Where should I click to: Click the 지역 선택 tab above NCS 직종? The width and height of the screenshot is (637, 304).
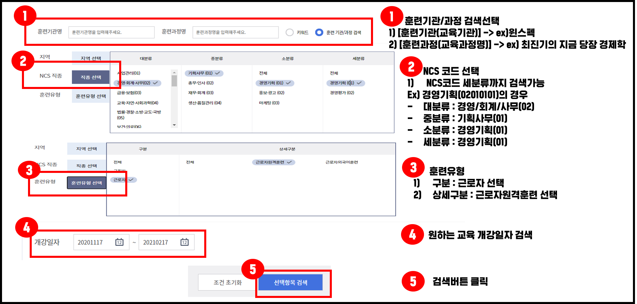[91, 58]
